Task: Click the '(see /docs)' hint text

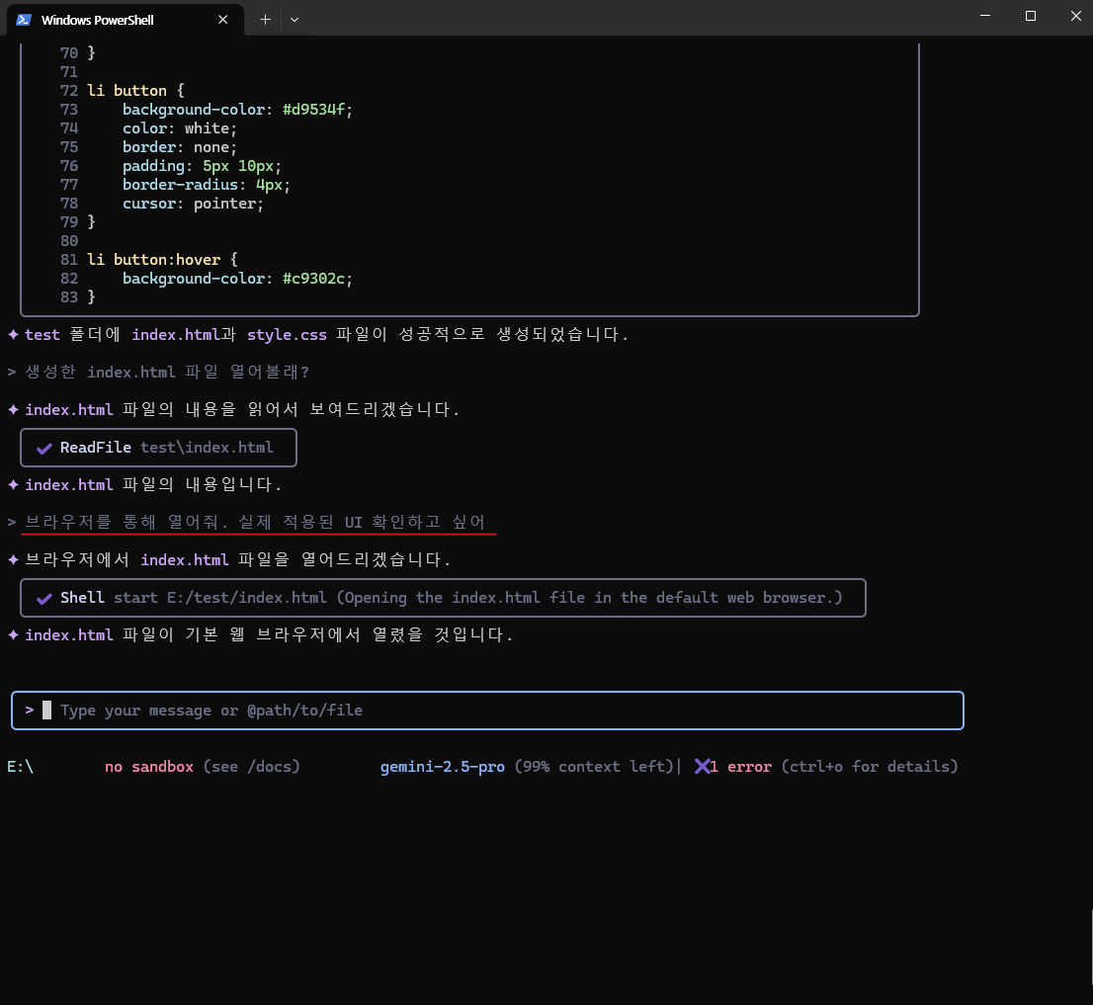Action: (x=252, y=767)
